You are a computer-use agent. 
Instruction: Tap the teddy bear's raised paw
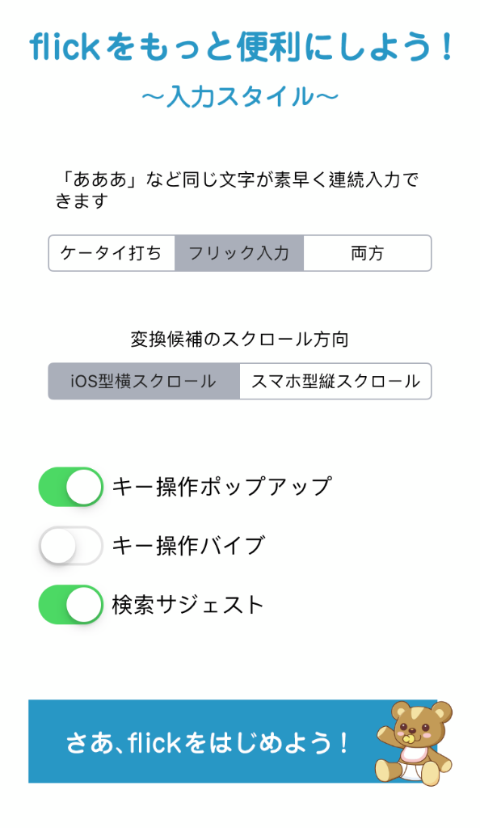(x=387, y=731)
